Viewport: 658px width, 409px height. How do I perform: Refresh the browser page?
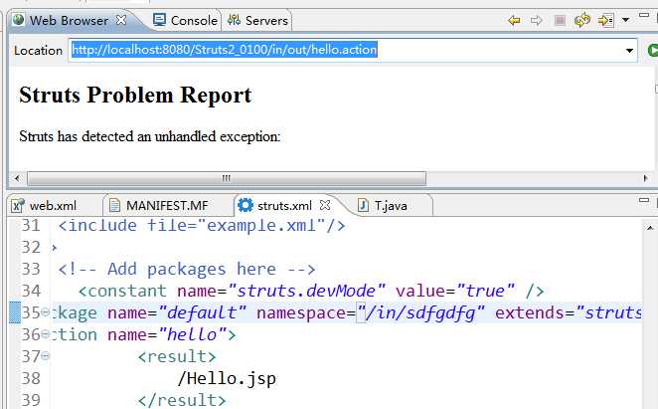click(582, 20)
